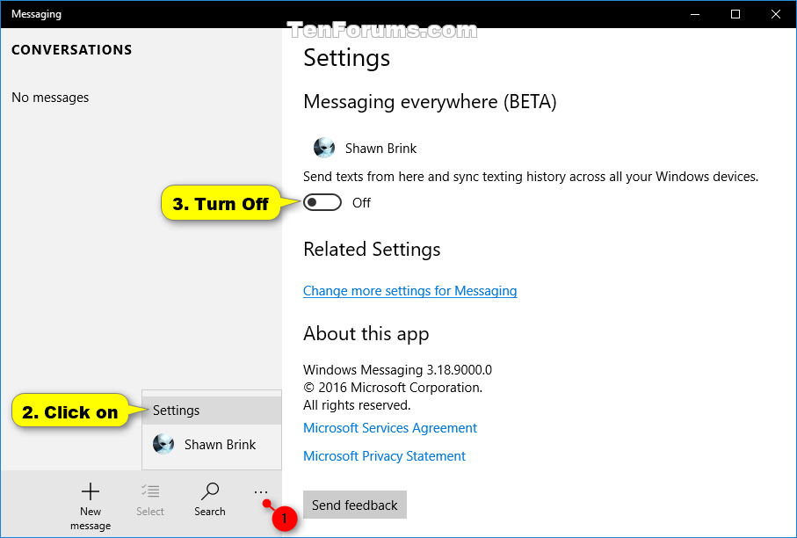
Task: Open the Microsoft Privacy Statement link
Action: (384, 456)
